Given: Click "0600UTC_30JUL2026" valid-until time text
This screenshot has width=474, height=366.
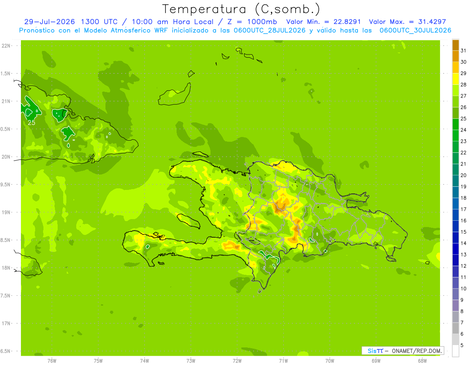Looking at the screenshot, I should (x=416, y=30).
